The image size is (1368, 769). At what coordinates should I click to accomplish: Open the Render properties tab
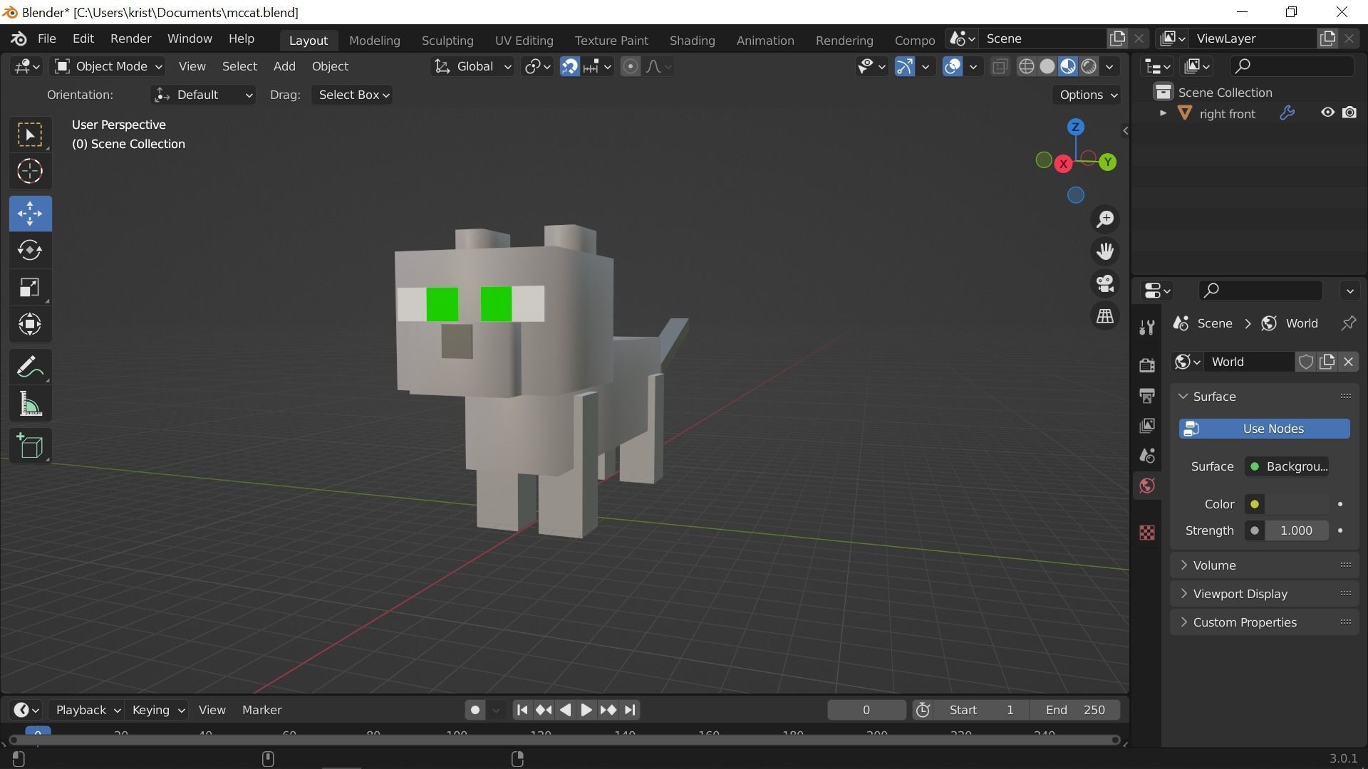pyautogui.click(x=1146, y=365)
